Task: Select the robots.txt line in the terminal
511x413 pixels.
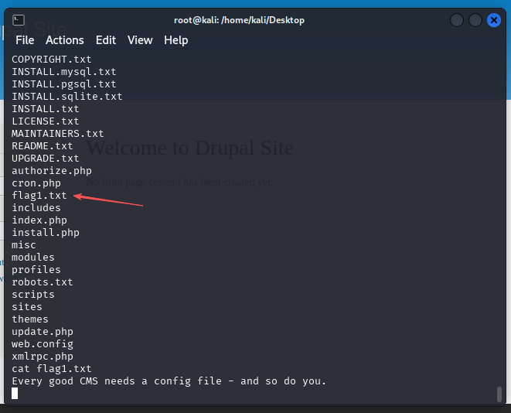Action: [43, 282]
